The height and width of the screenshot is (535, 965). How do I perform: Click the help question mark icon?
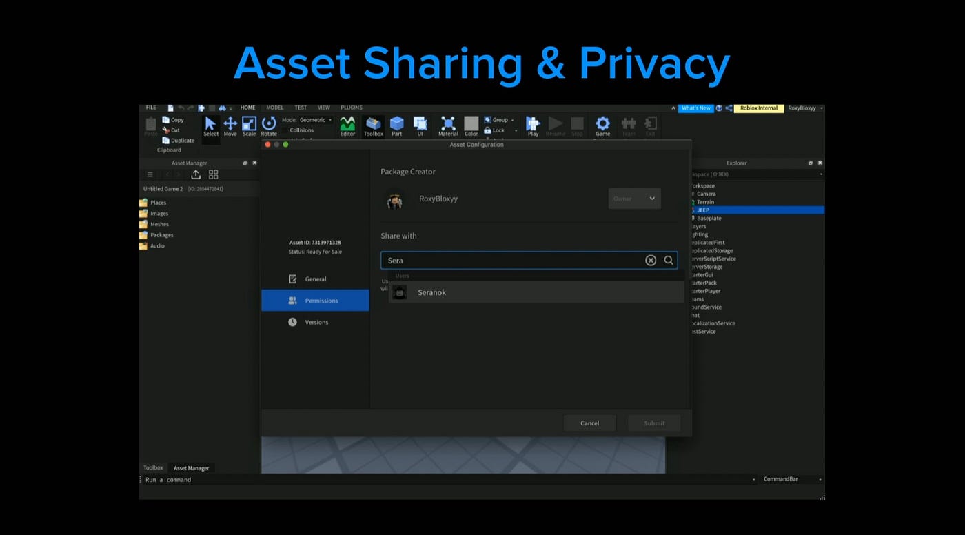coord(719,108)
